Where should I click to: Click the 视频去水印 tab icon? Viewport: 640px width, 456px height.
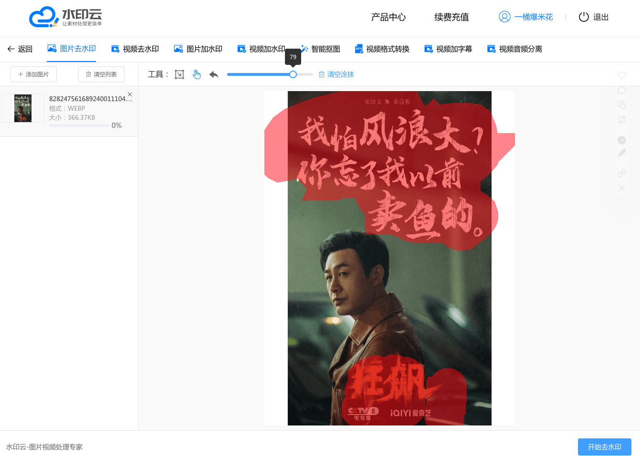coord(115,49)
